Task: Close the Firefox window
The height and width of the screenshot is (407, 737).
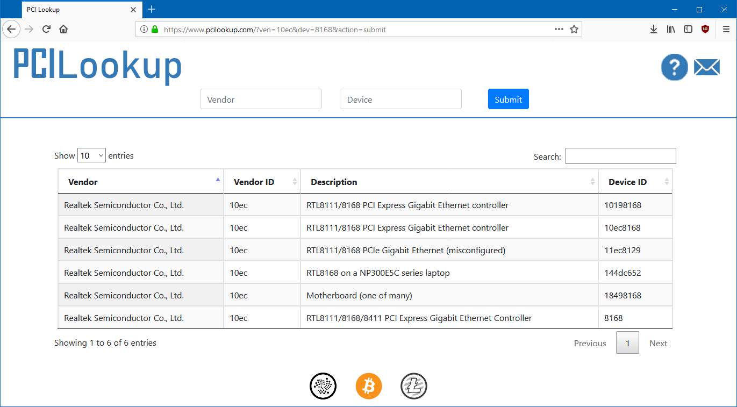Action: pyautogui.click(x=724, y=9)
